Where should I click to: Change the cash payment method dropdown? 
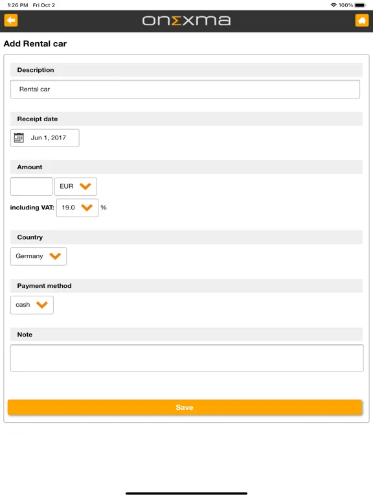tap(32, 305)
